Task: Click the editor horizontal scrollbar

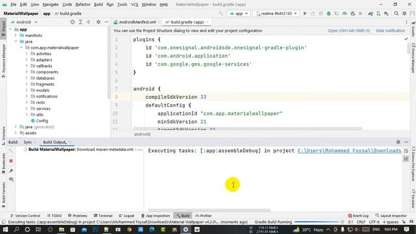Action: point(248,129)
